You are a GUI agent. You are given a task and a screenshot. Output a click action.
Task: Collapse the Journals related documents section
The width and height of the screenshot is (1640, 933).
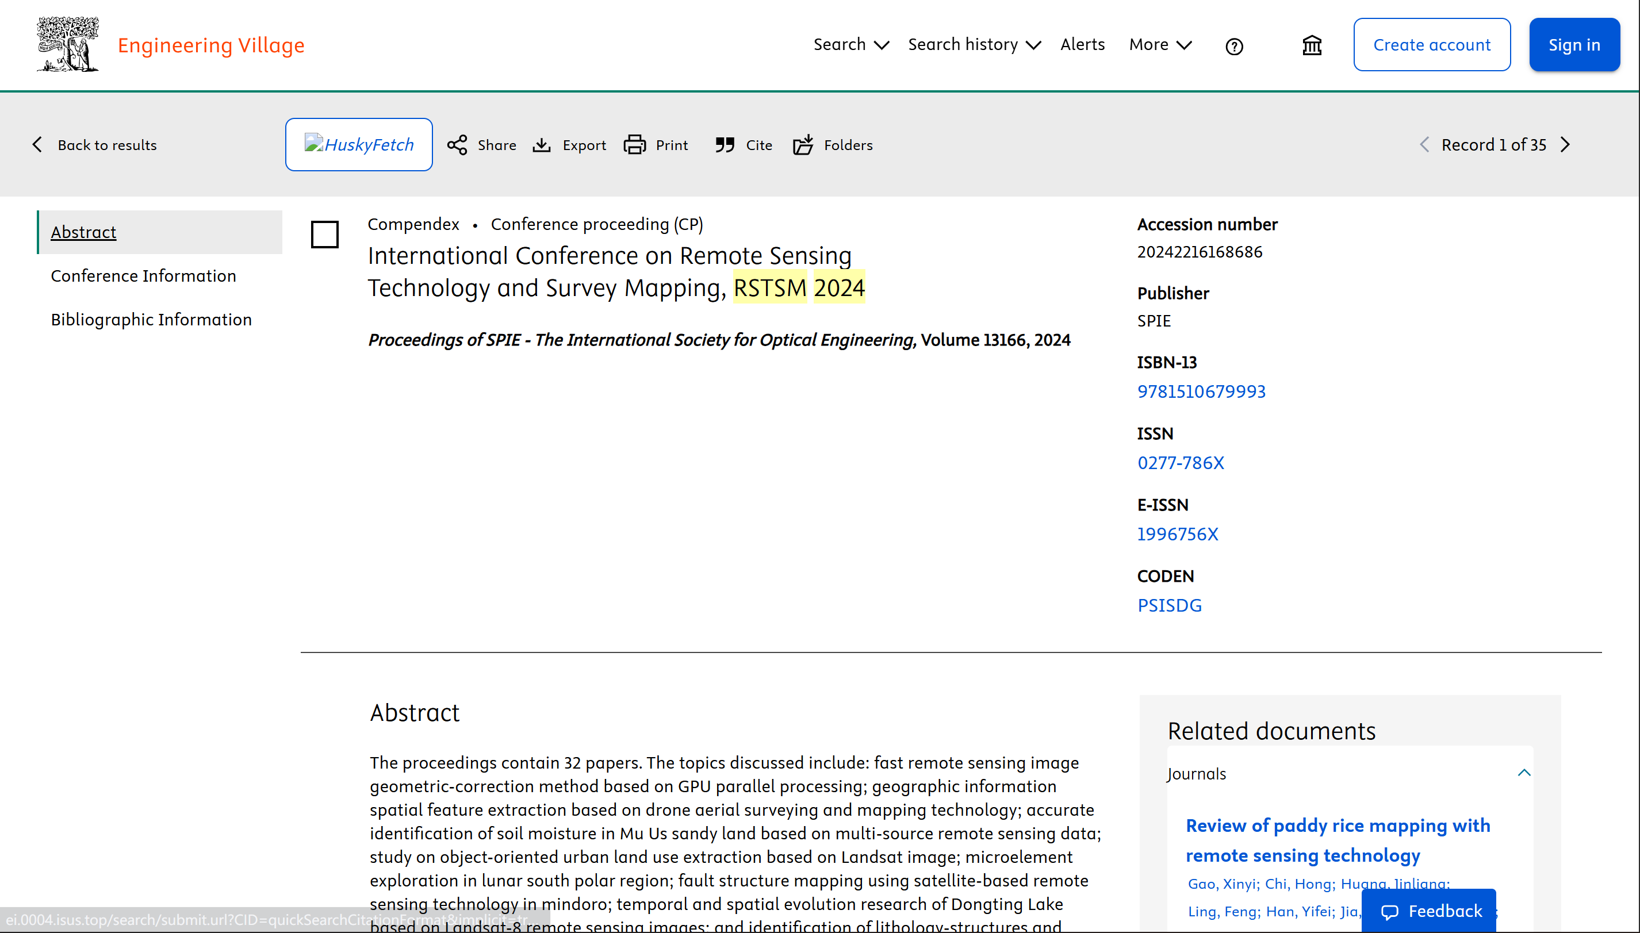pyautogui.click(x=1524, y=773)
